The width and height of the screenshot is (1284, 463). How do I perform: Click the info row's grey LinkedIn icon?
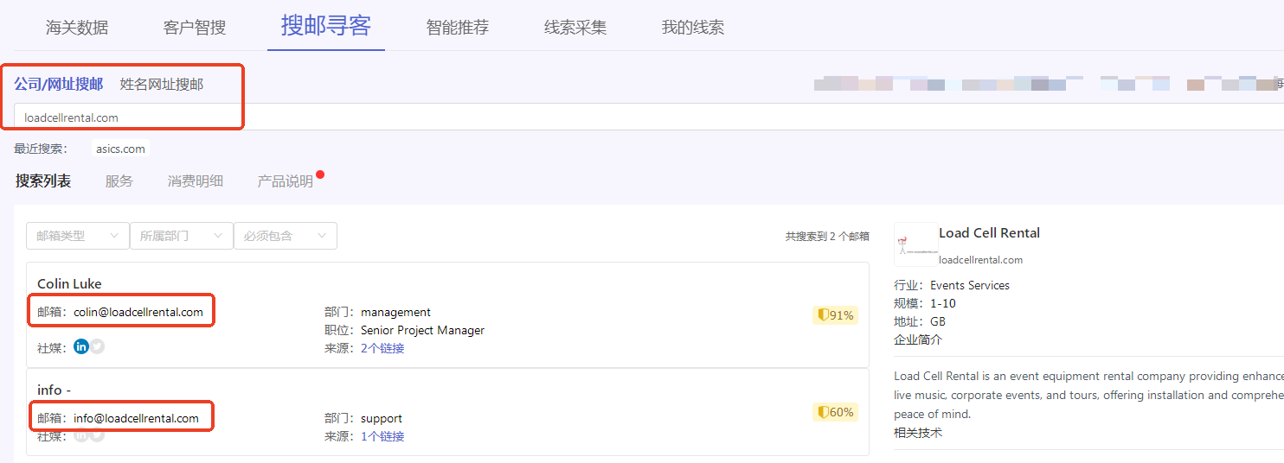[x=81, y=434]
